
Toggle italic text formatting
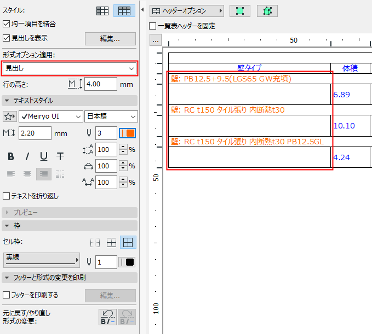pyautogui.click(x=27, y=156)
